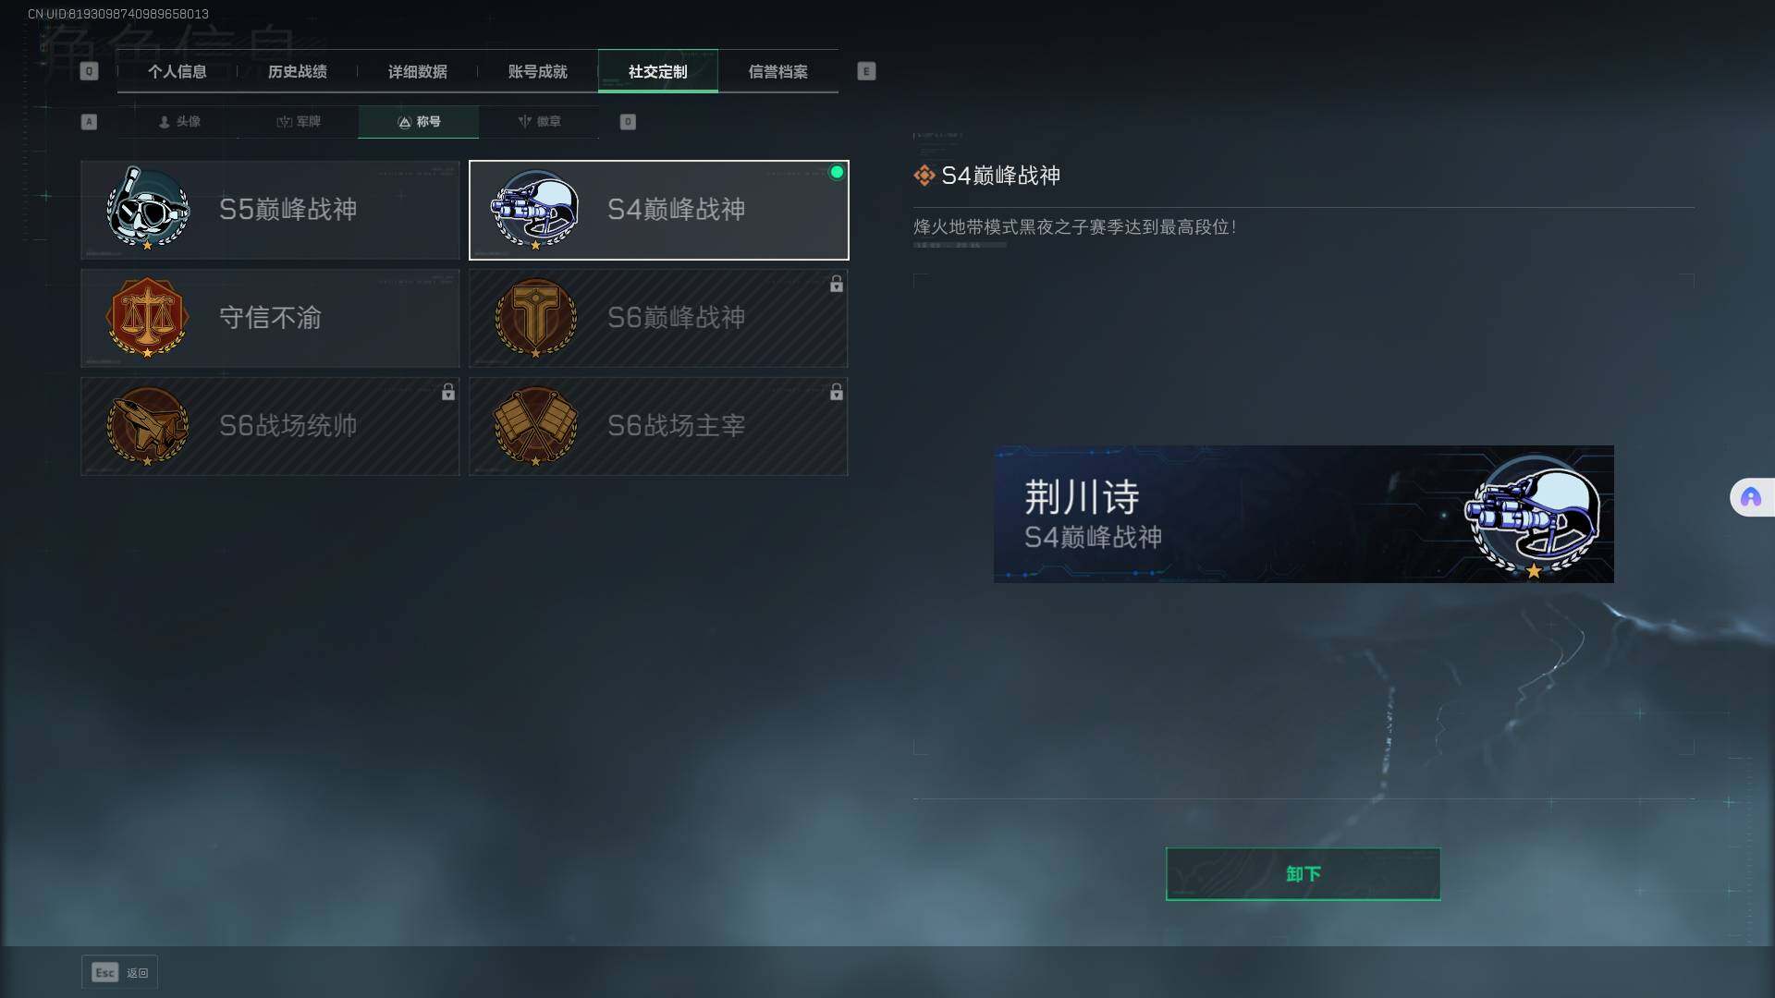This screenshot has width=1775, height=998.
Task: Click the E key next-tab indicator
Action: tap(866, 71)
